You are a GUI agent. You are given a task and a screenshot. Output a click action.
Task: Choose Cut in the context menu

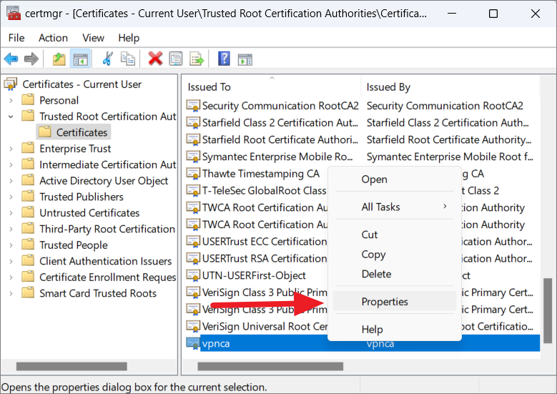click(x=394, y=235)
